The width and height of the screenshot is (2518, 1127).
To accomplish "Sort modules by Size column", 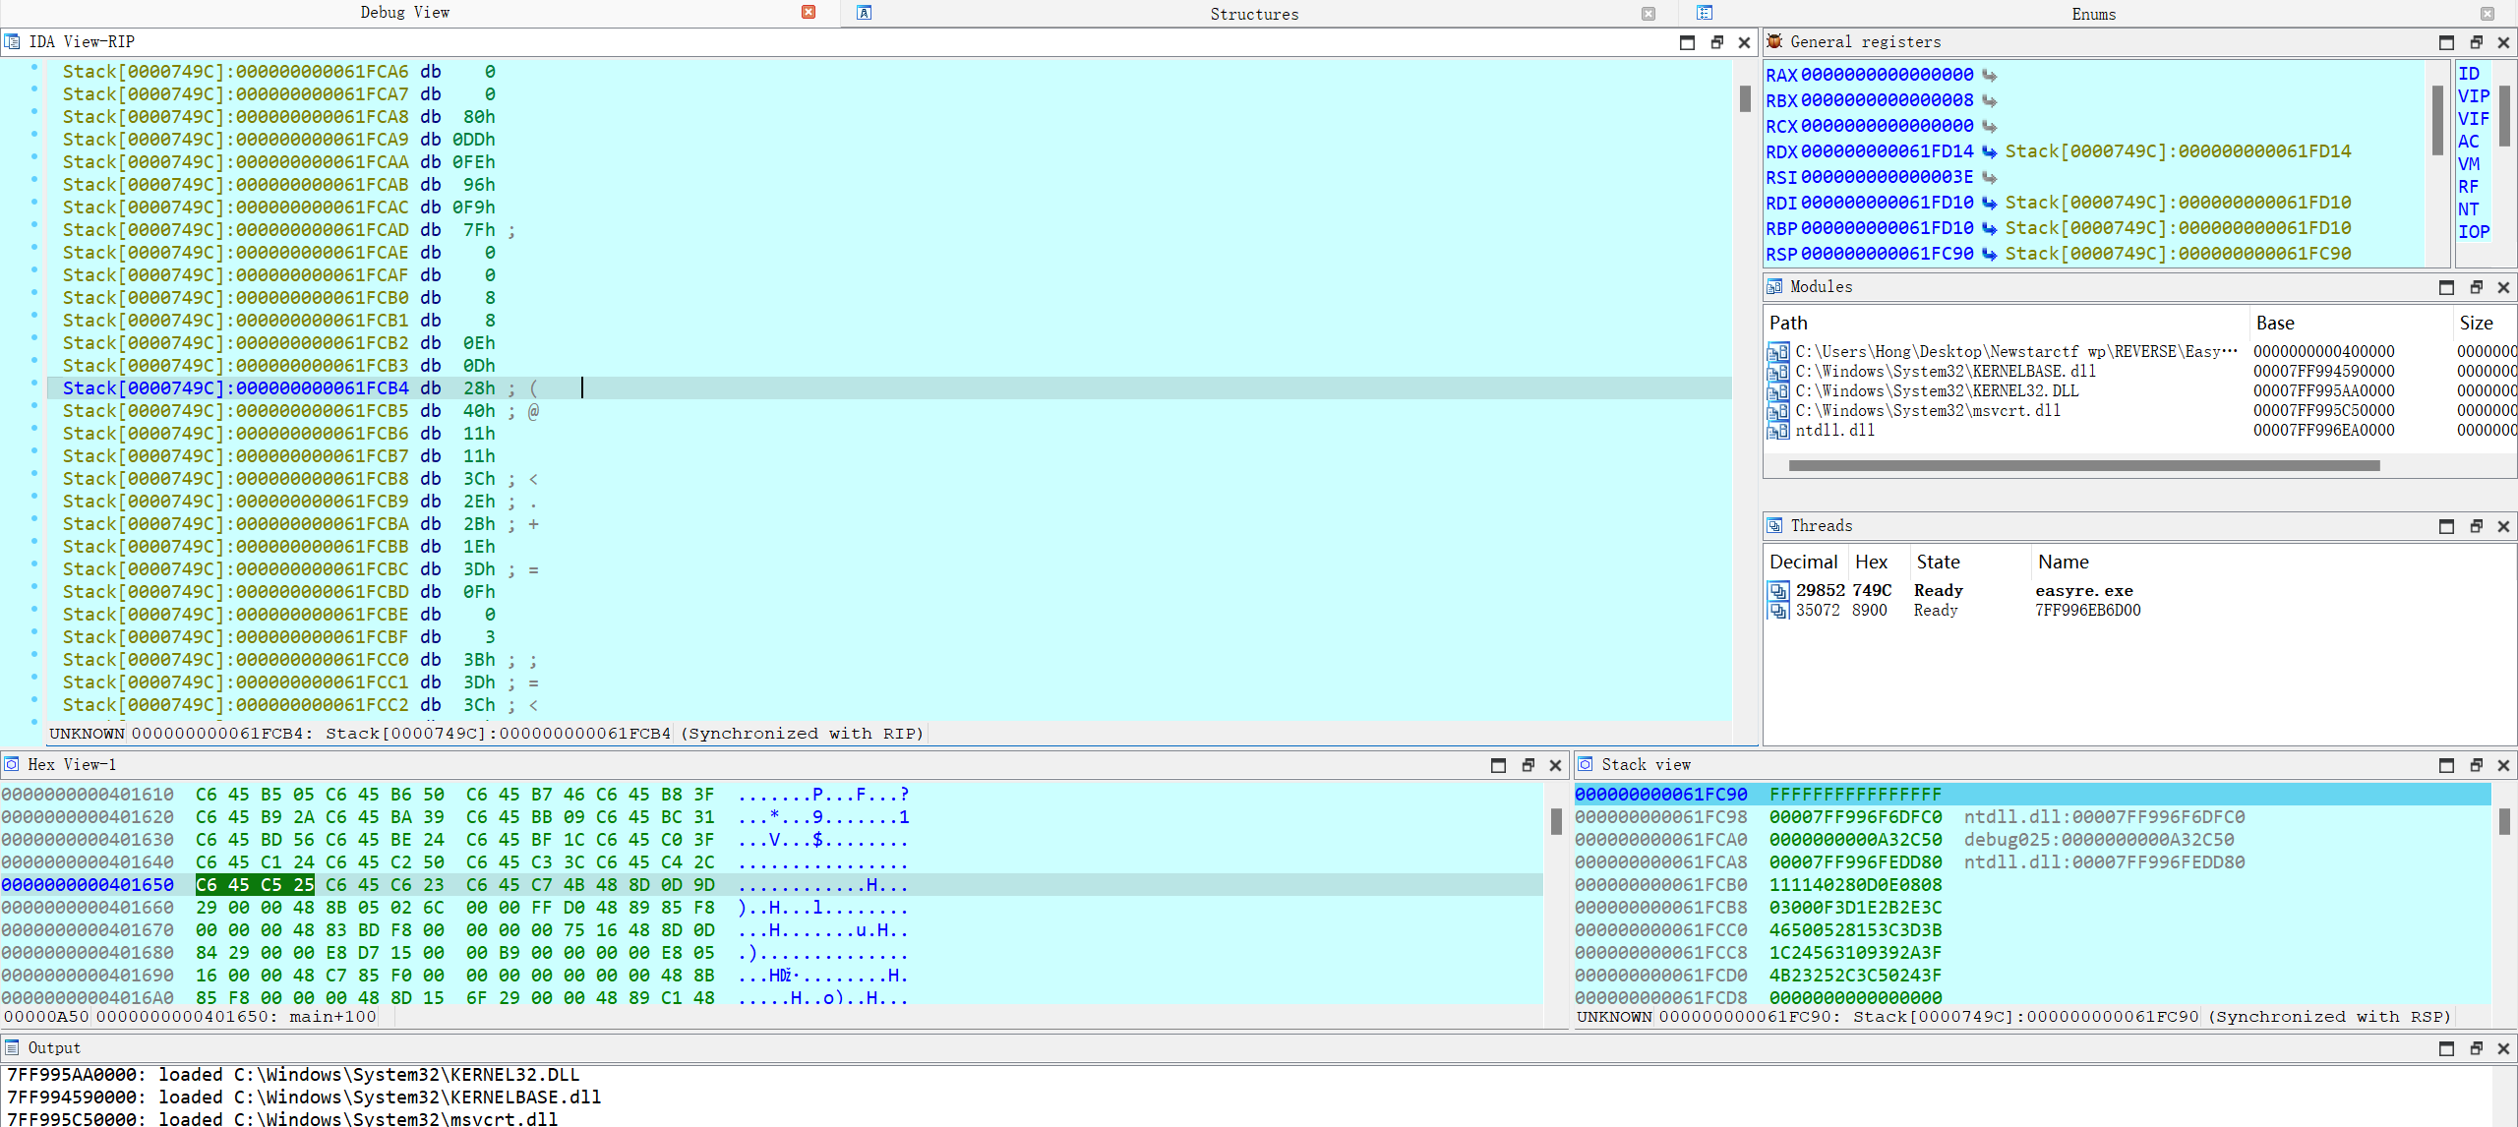I will [x=2485, y=323].
